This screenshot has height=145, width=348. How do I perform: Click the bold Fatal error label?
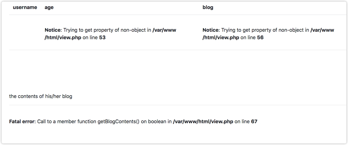coord(22,122)
